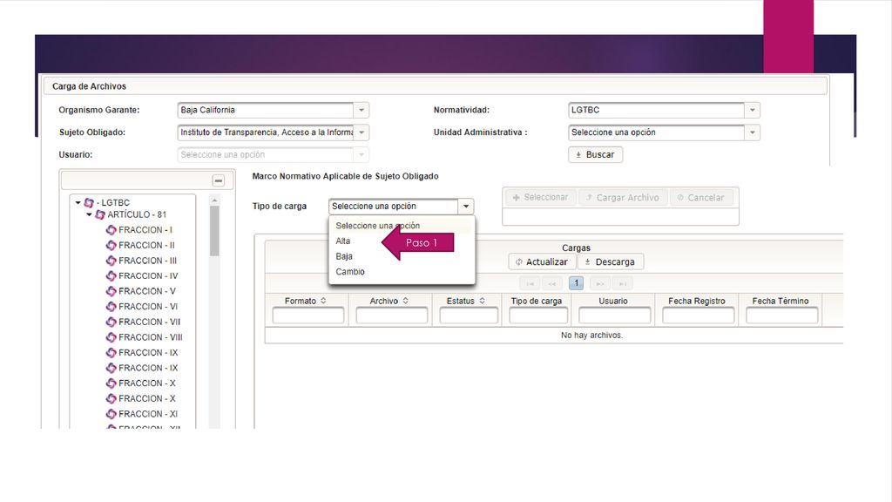Click the 'No hay archivos.' table message
This screenshot has width=892, height=502.
coord(591,336)
